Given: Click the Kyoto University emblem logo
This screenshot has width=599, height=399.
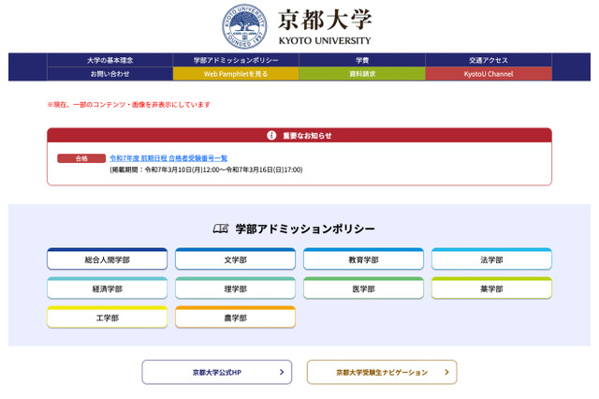Looking at the screenshot, I should (x=244, y=26).
